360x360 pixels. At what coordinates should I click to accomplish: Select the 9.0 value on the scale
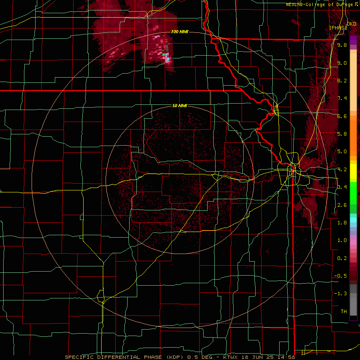coord(342,63)
